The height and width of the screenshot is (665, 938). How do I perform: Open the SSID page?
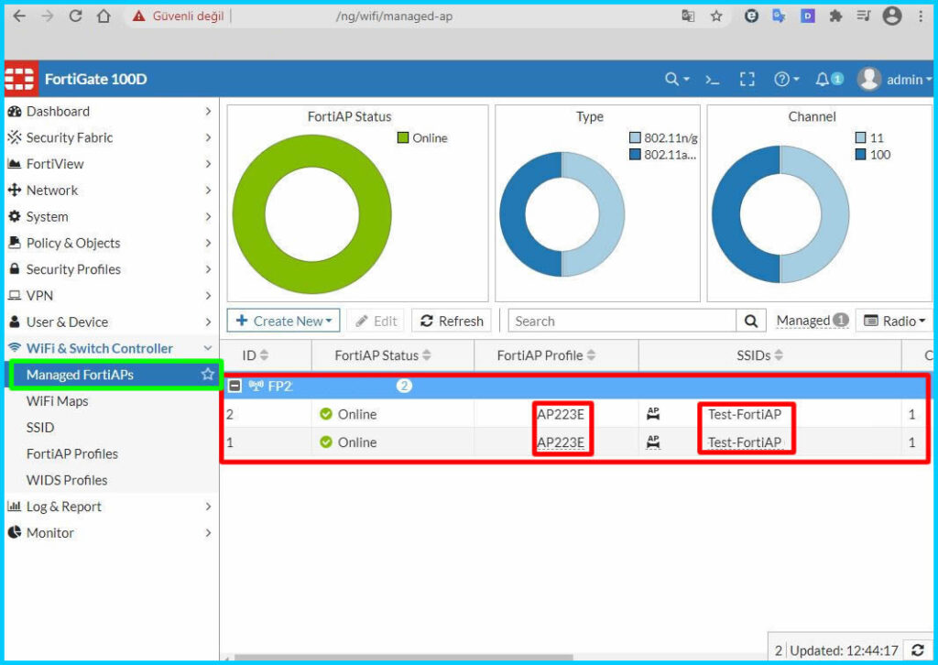coord(40,428)
